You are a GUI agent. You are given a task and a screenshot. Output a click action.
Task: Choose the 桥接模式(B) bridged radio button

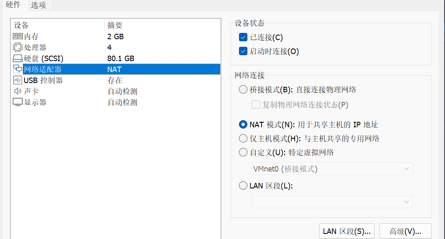[x=243, y=89]
